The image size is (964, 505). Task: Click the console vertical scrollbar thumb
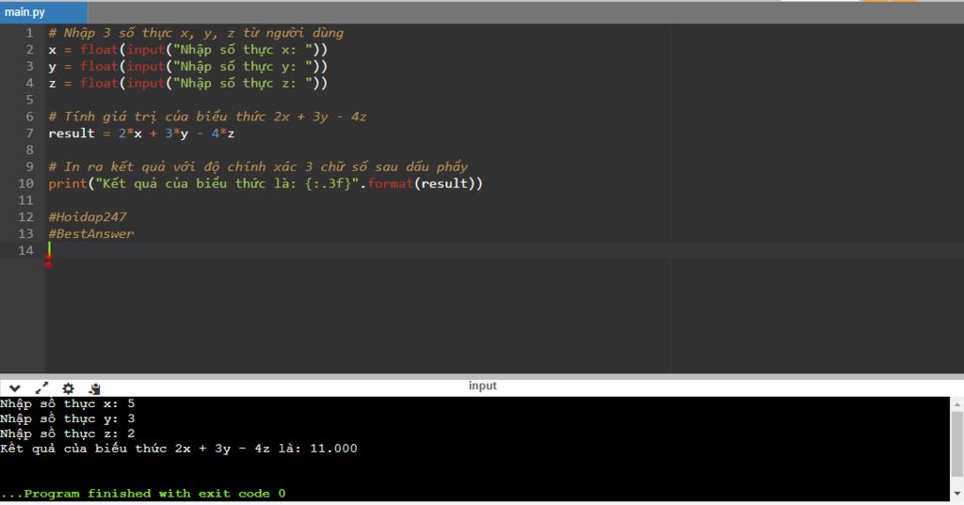tap(957, 444)
